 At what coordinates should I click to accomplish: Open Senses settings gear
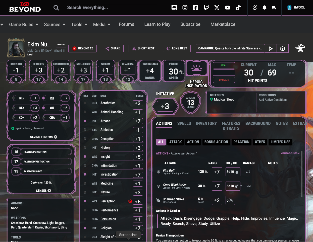(x=49, y=191)
